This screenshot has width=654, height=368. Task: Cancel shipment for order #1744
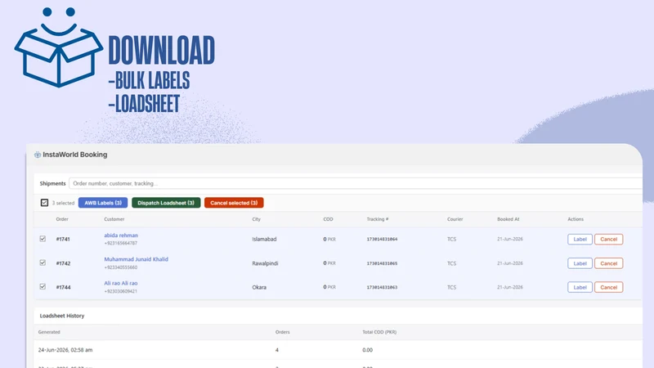click(608, 287)
